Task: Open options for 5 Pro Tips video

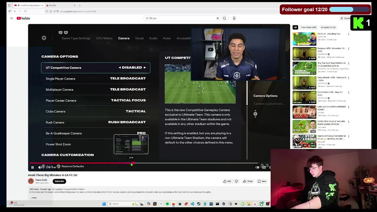Action: tap(349, 122)
